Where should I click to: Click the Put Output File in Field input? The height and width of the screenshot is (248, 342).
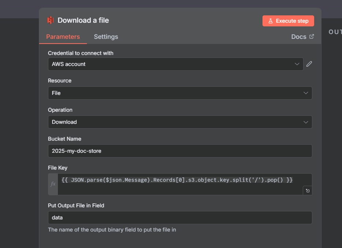pyautogui.click(x=180, y=218)
